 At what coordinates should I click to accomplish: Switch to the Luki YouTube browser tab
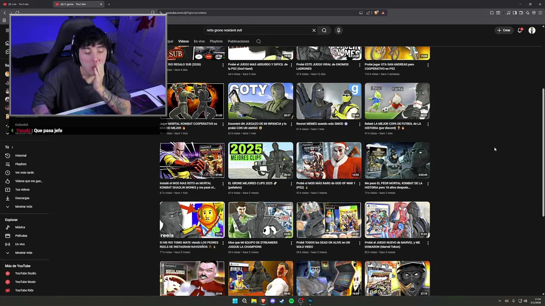point(26,4)
